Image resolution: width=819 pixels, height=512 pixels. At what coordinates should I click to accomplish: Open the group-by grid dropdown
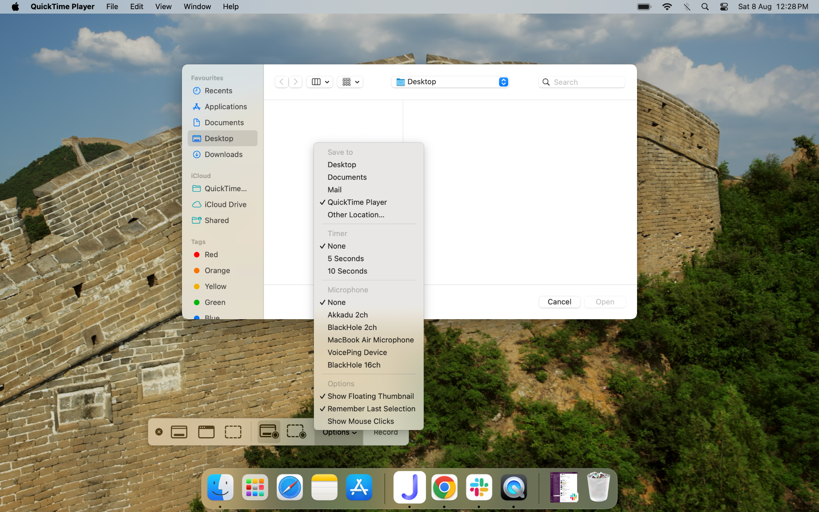[x=350, y=82]
